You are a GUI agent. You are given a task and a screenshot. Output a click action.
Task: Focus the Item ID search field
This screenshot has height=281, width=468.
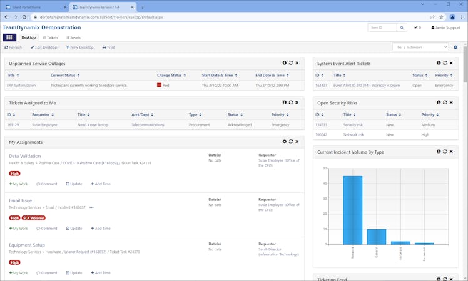tap(382, 27)
